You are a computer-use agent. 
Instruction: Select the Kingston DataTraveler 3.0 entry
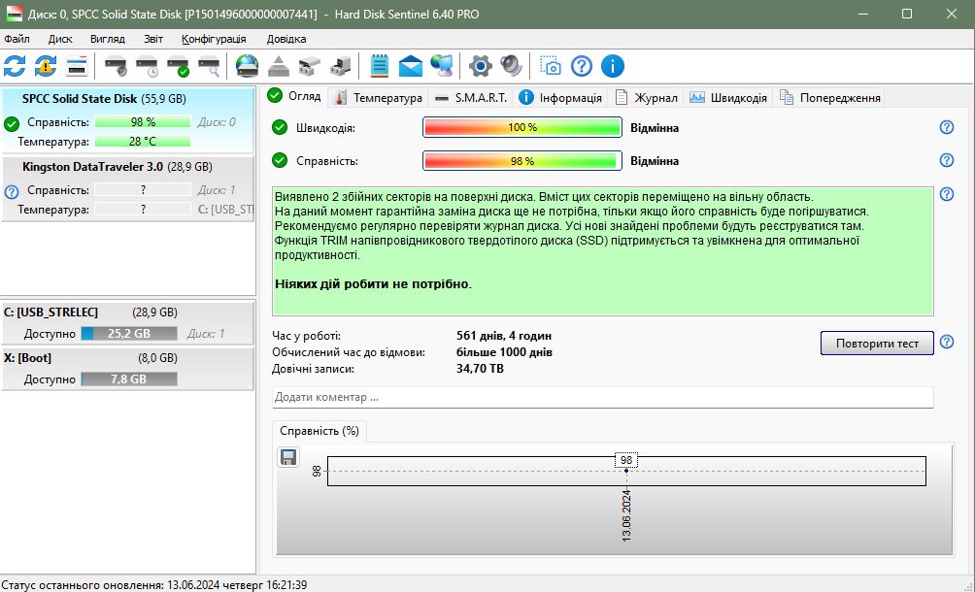pyautogui.click(x=127, y=188)
